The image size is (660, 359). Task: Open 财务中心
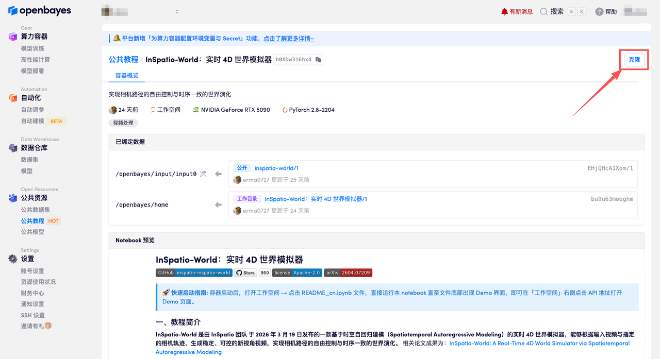coord(32,293)
